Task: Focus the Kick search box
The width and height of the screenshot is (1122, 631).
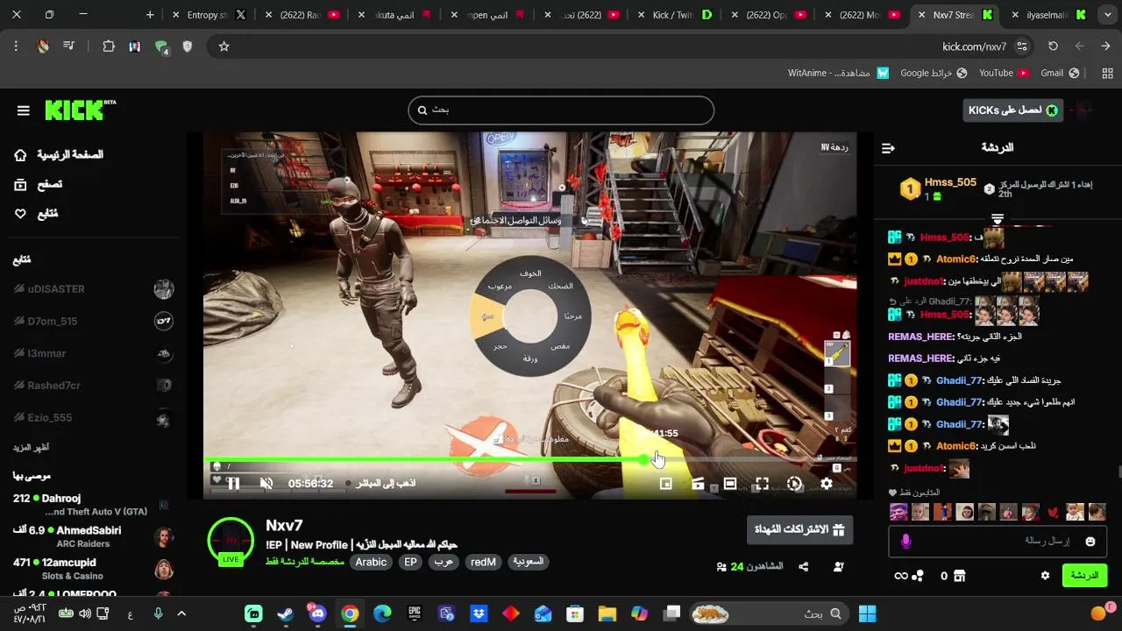Action: tap(561, 110)
